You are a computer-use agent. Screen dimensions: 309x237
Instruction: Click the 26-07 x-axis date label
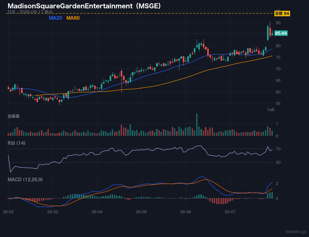pos(230,212)
